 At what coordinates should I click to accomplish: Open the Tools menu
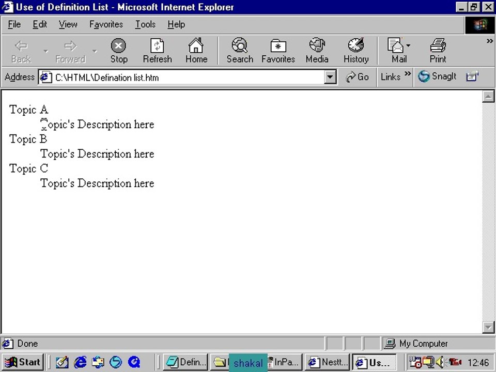[x=145, y=24]
